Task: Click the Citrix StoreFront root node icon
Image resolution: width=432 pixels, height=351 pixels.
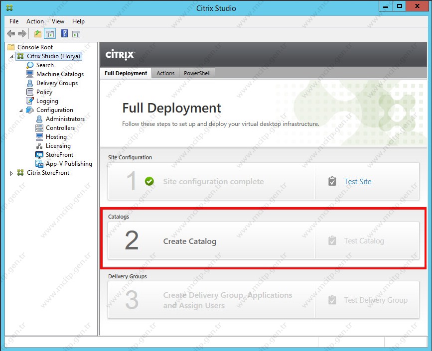Action: pyautogui.click(x=20, y=173)
